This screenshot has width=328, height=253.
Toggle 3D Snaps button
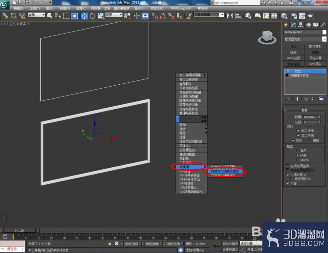click(155, 16)
